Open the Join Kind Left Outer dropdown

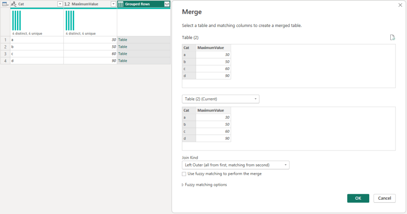[236, 165]
